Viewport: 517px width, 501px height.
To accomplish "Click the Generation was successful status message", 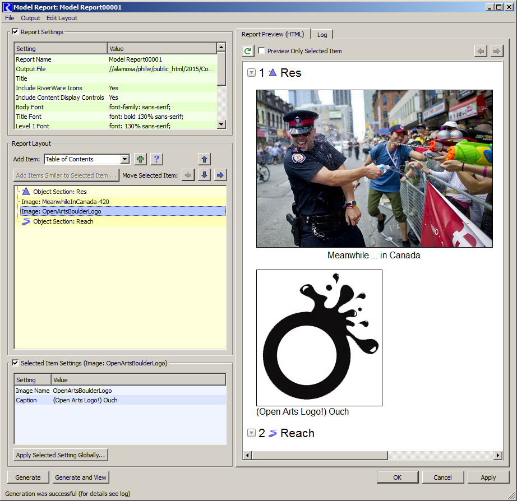I will pos(68,493).
